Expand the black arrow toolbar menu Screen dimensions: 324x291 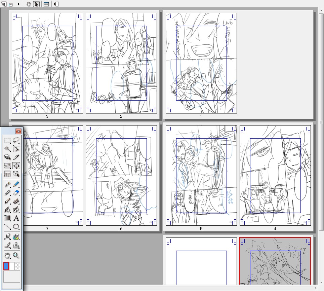19,4
